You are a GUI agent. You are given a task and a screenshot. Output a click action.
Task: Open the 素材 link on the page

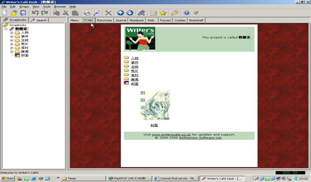coord(135,75)
